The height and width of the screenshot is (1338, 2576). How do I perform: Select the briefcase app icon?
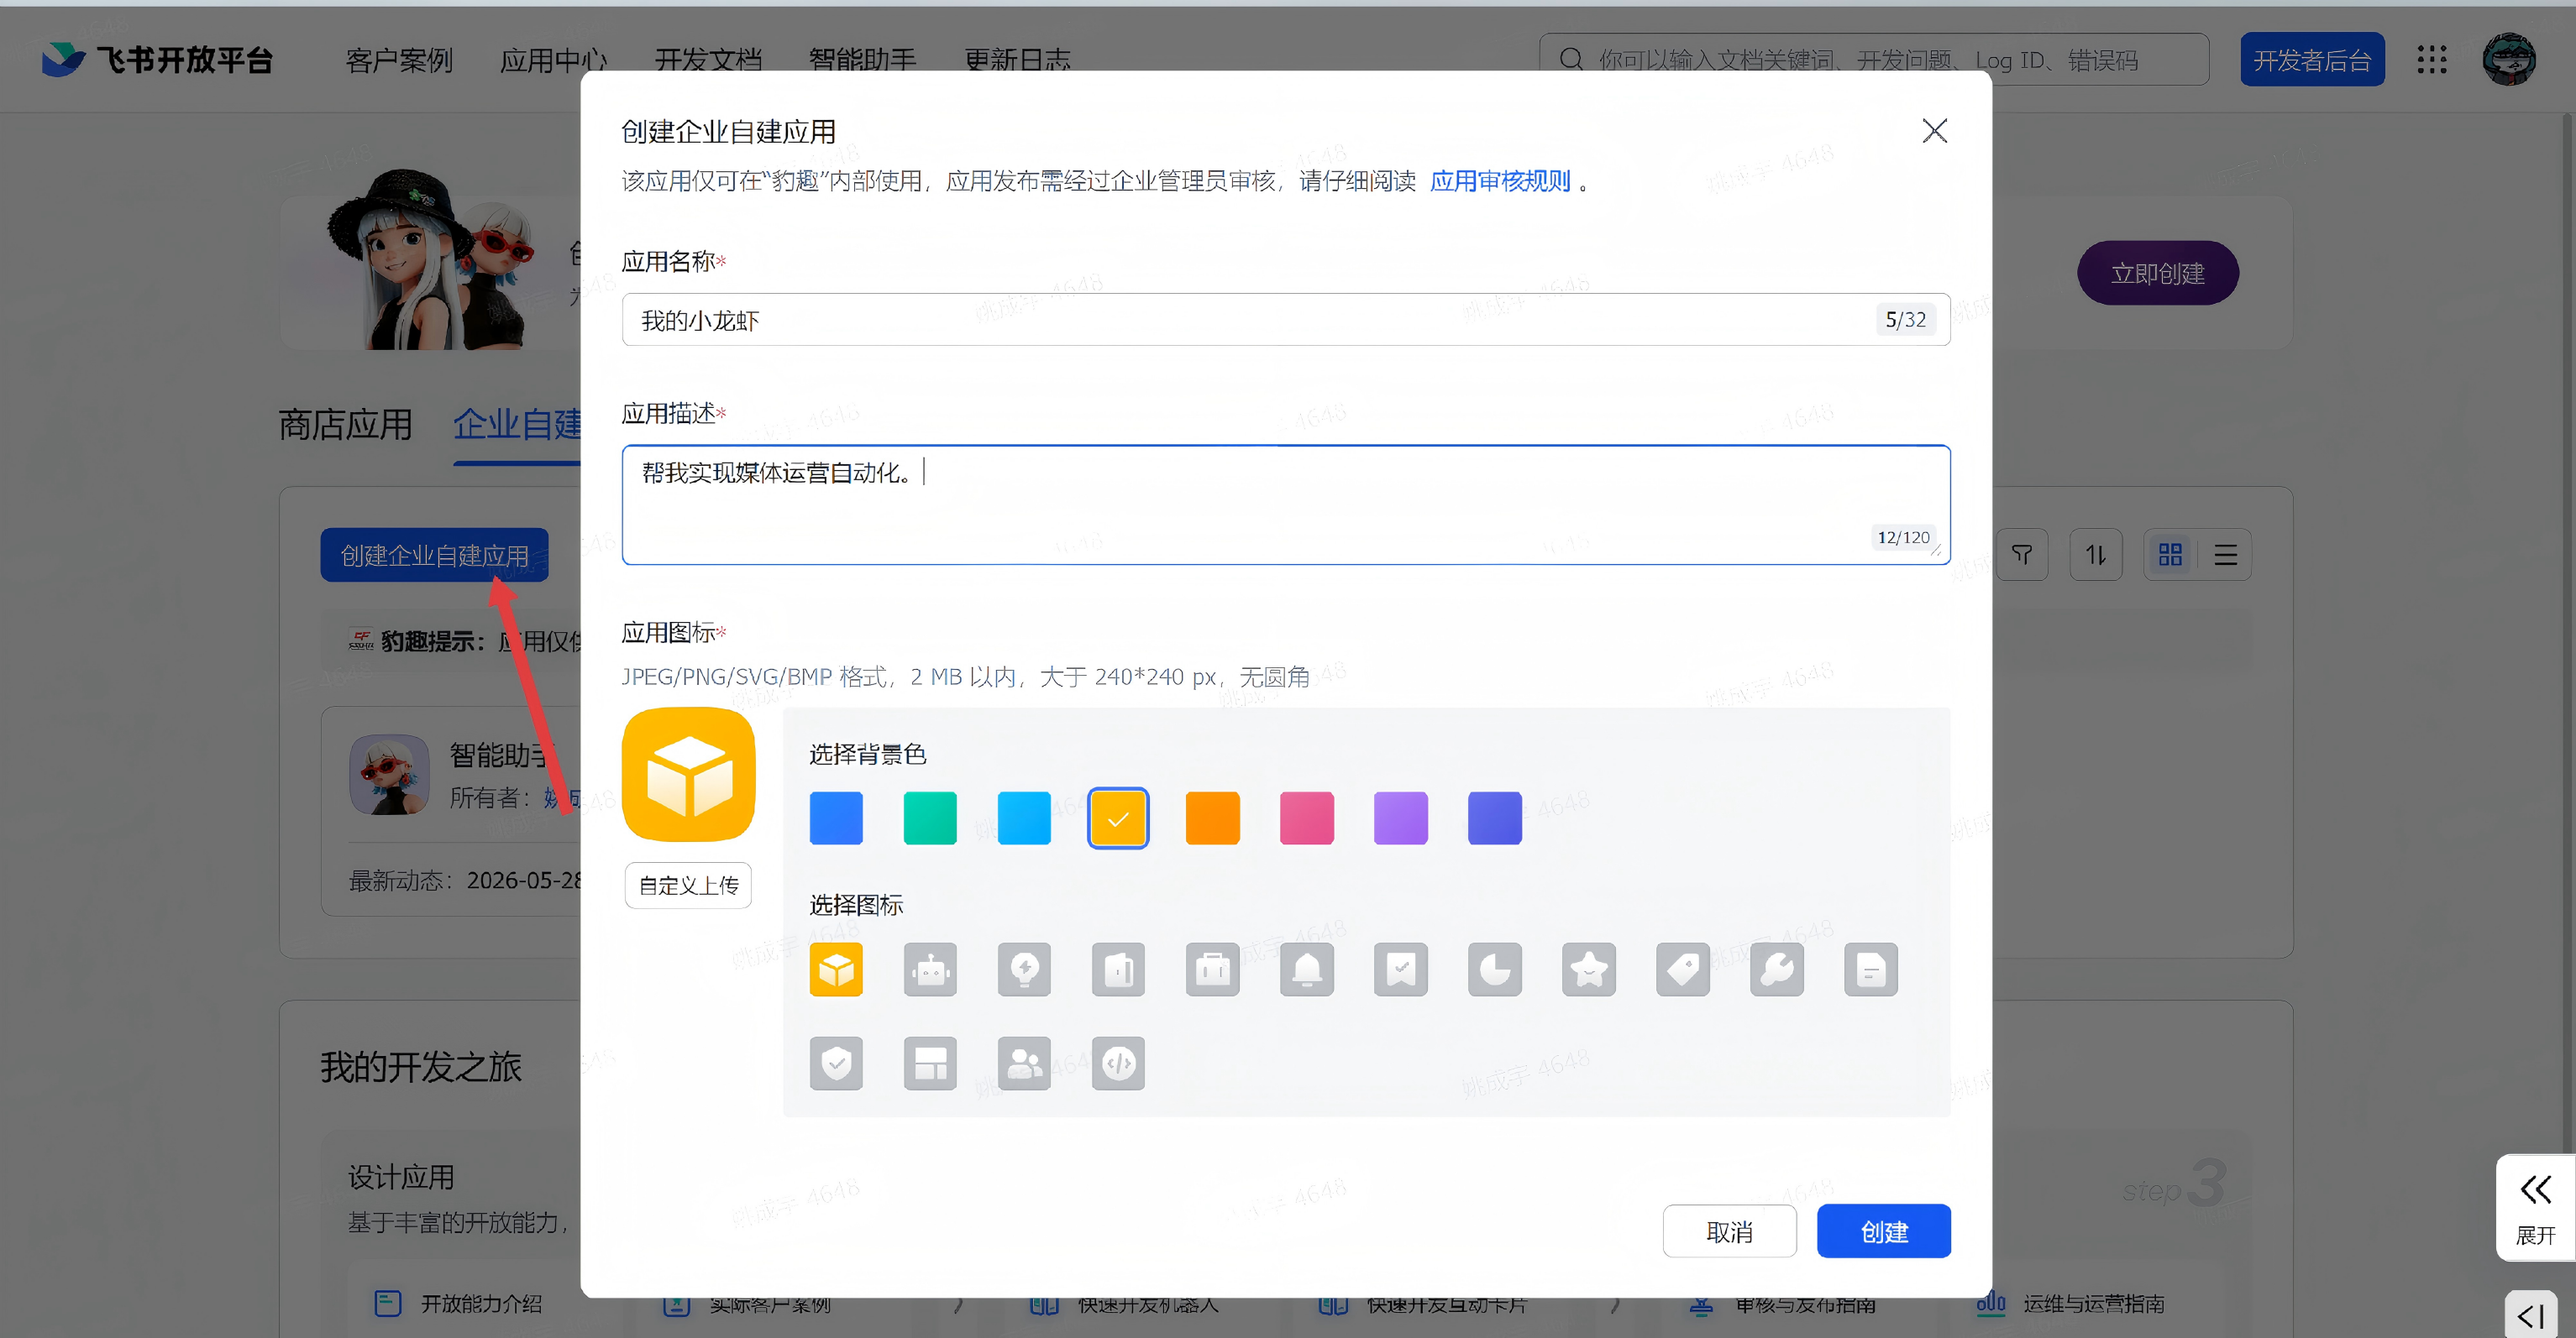tap(1212, 969)
